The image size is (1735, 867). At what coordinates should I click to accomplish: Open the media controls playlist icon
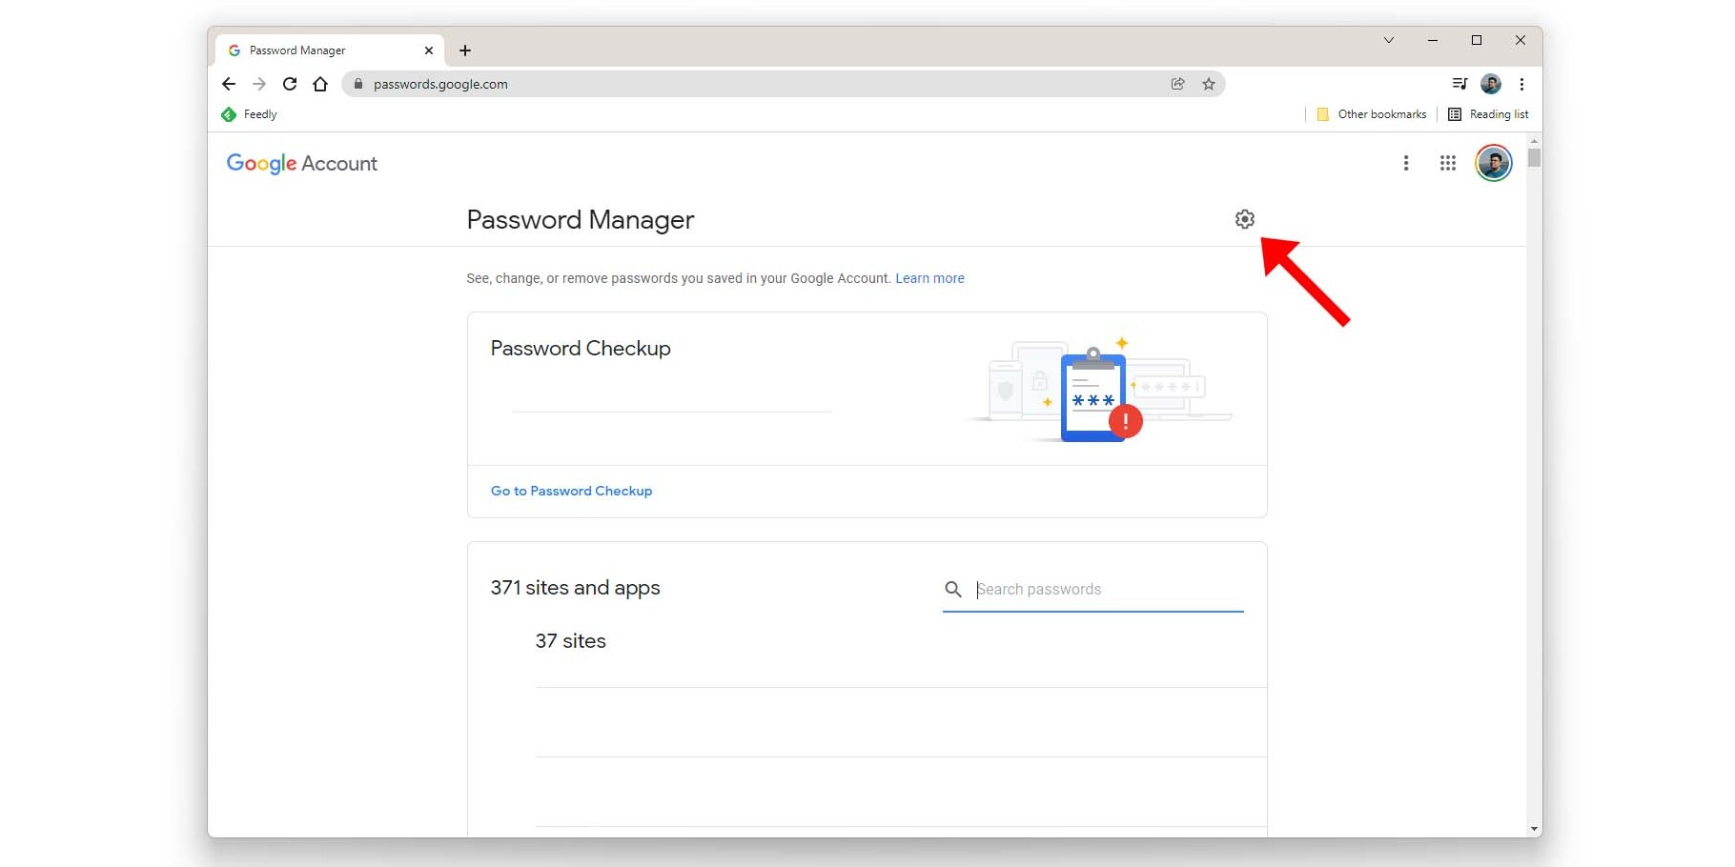click(x=1459, y=84)
